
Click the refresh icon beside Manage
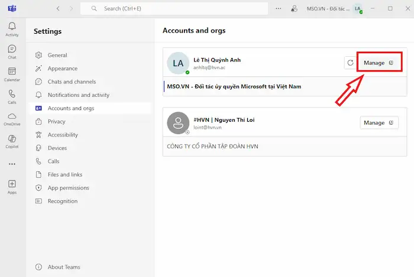[x=351, y=63]
